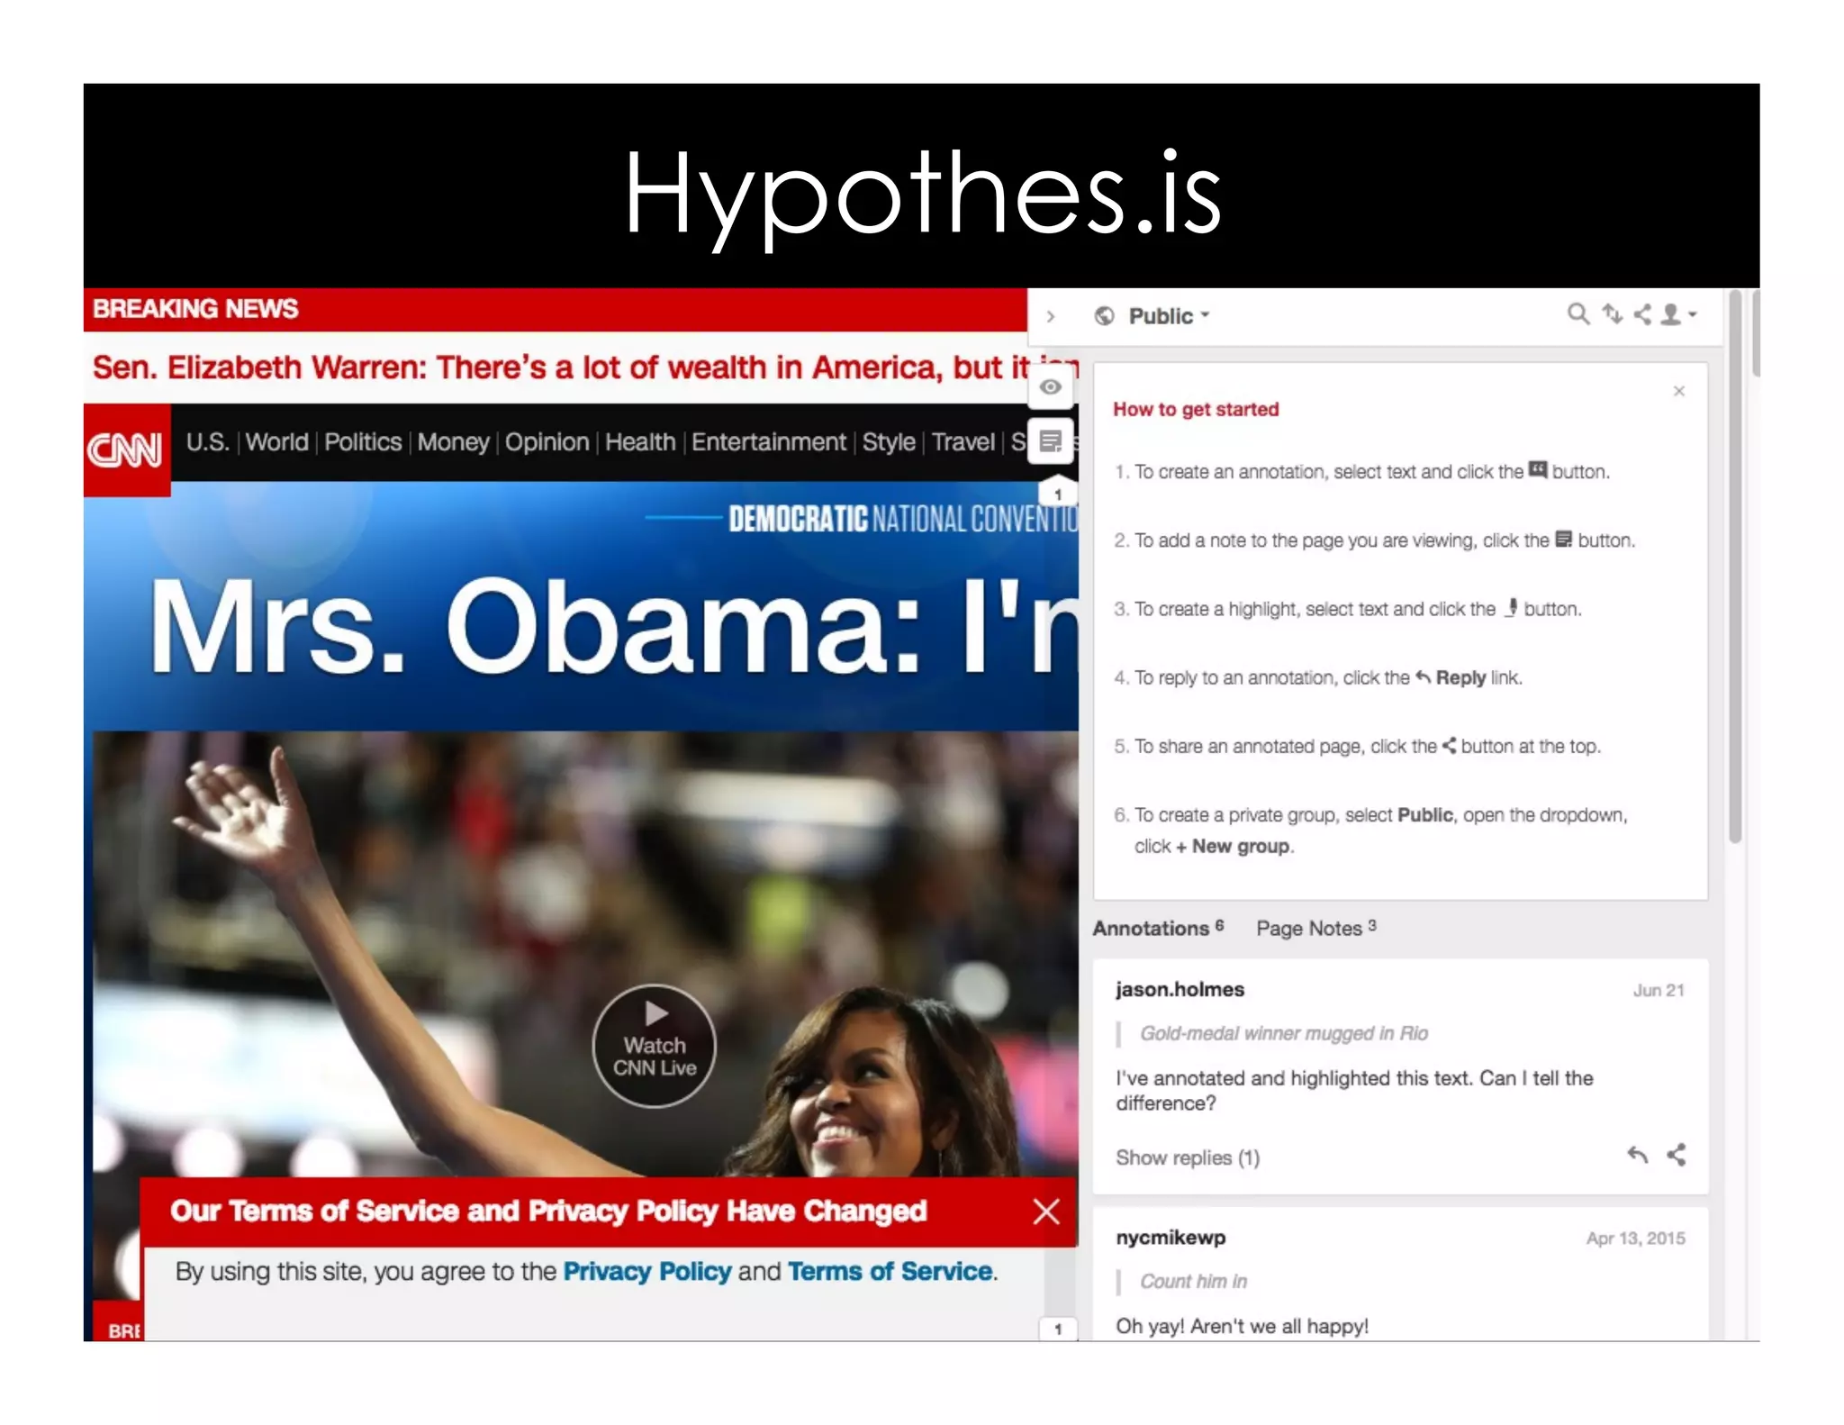
Task: Click the Oh yay annotation text
Action: click(1242, 1326)
